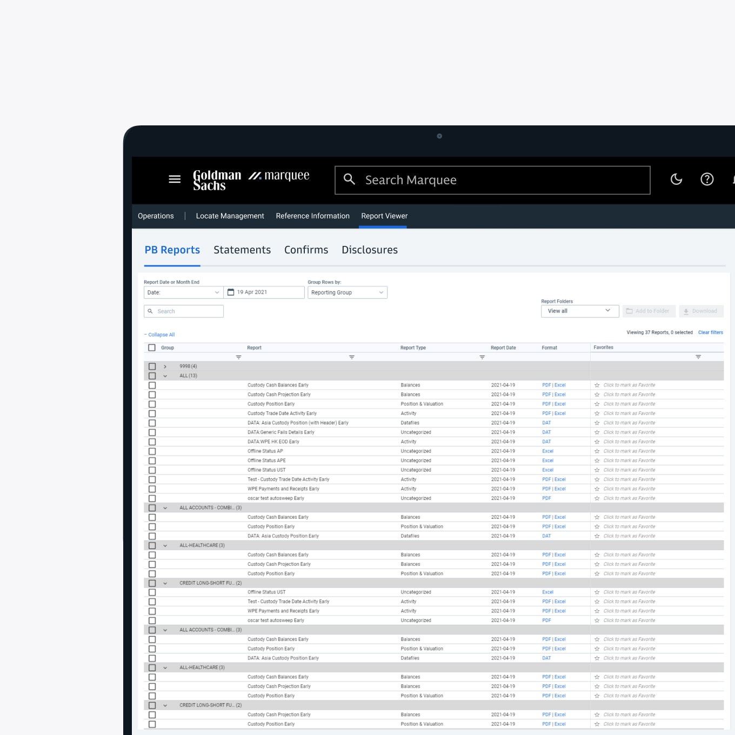Click the Report Type column header
Image resolution: width=735 pixels, height=735 pixels.
coord(413,348)
